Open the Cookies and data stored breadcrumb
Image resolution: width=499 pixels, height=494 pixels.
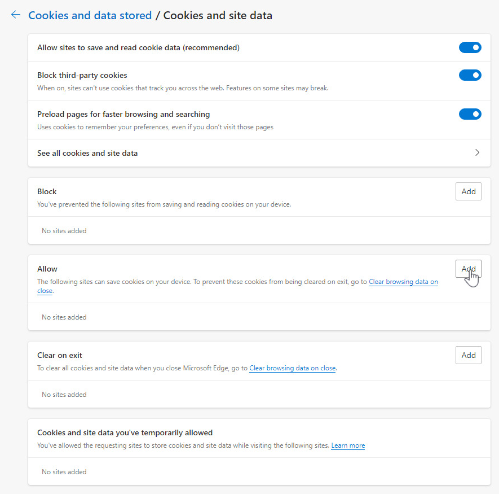[x=90, y=15]
